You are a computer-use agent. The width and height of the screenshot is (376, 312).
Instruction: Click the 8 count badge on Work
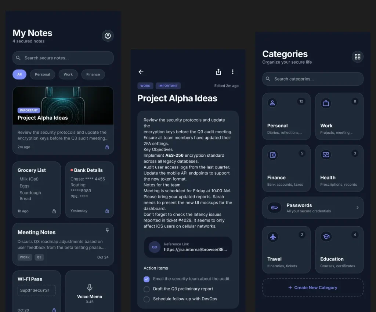[x=355, y=101]
